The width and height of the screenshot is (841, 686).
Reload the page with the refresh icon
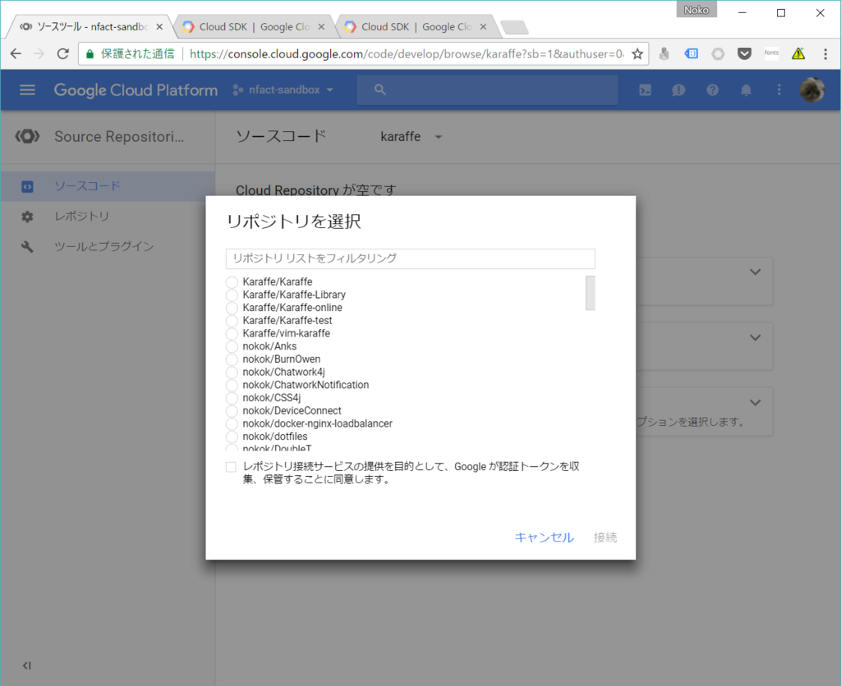click(x=62, y=53)
